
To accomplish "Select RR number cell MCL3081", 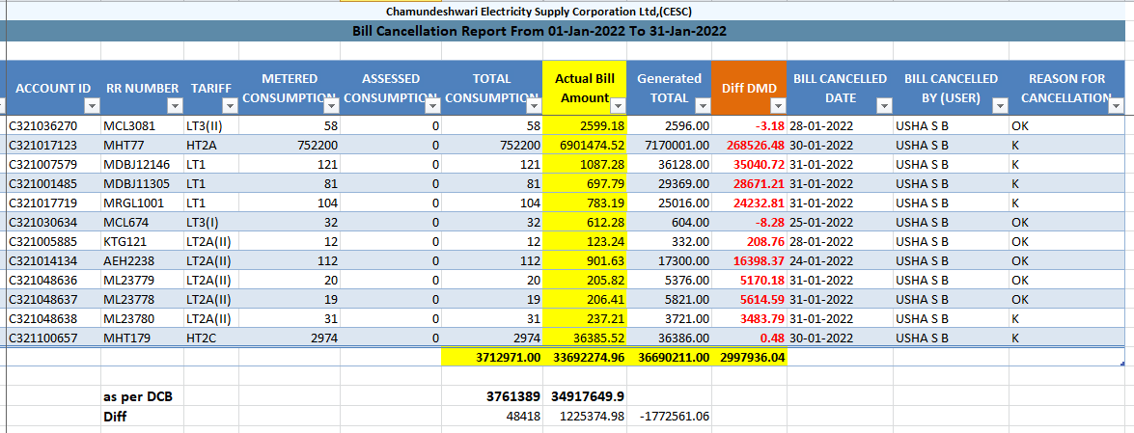I will click(142, 125).
